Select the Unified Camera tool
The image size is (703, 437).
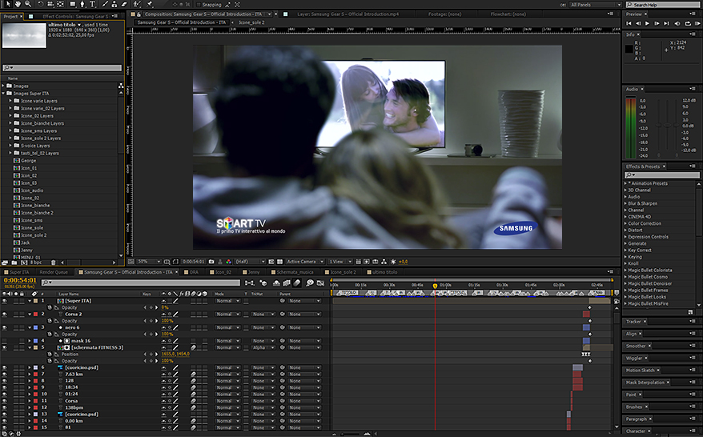pyautogui.click(x=50, y=4)
